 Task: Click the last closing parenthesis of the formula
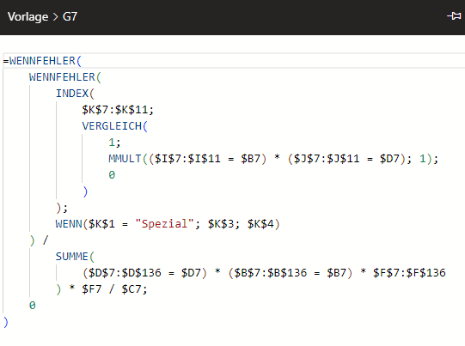click(6, 322)
